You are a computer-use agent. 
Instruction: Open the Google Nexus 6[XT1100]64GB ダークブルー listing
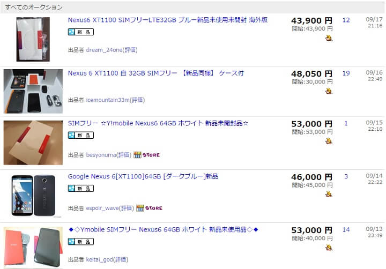pos(143,176)
